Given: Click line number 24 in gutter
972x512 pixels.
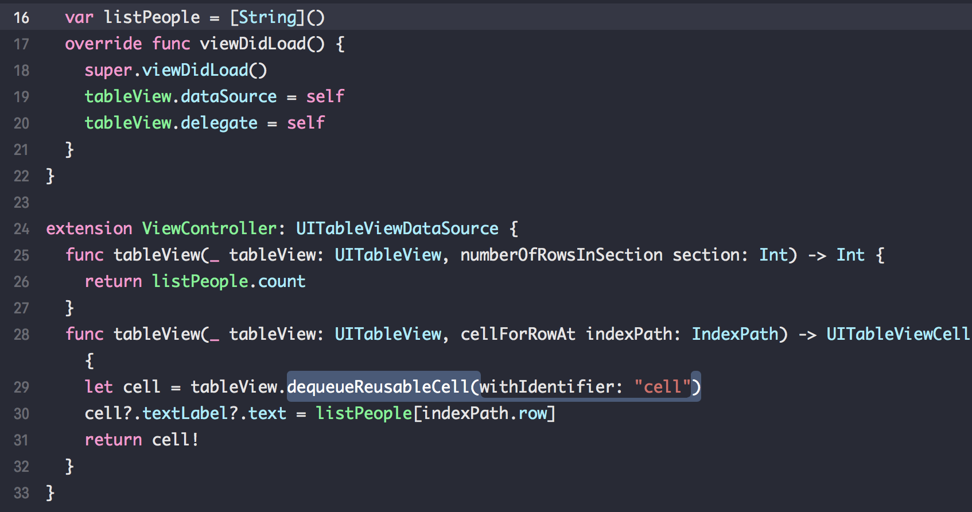Looking at the screenshot, I should (21, 228).
